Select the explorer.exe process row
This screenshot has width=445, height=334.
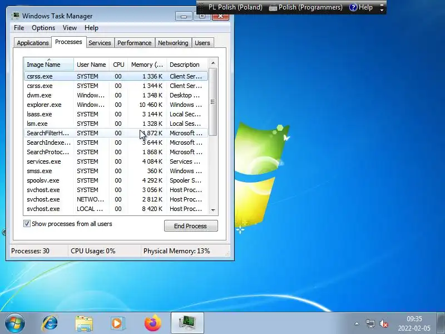(x=116, y=105)
